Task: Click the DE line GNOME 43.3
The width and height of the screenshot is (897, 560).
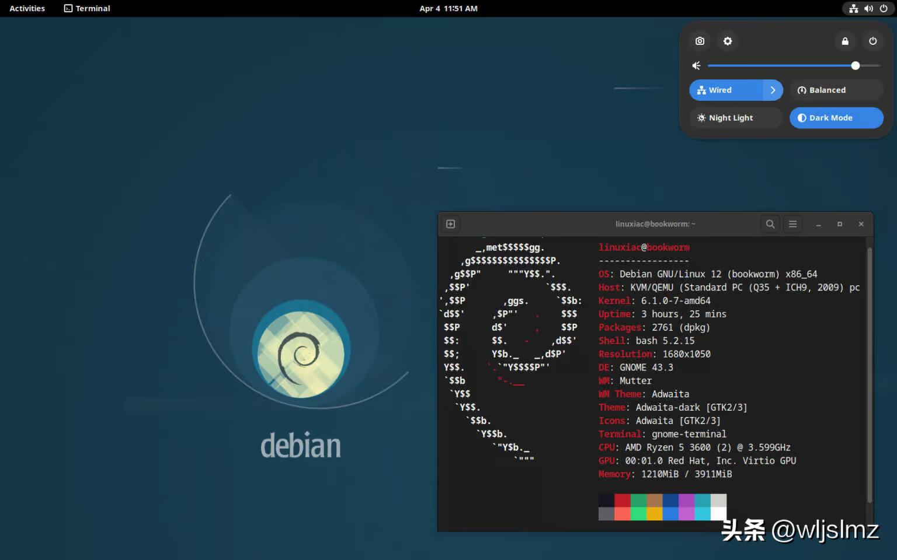Action: point(636,367)
